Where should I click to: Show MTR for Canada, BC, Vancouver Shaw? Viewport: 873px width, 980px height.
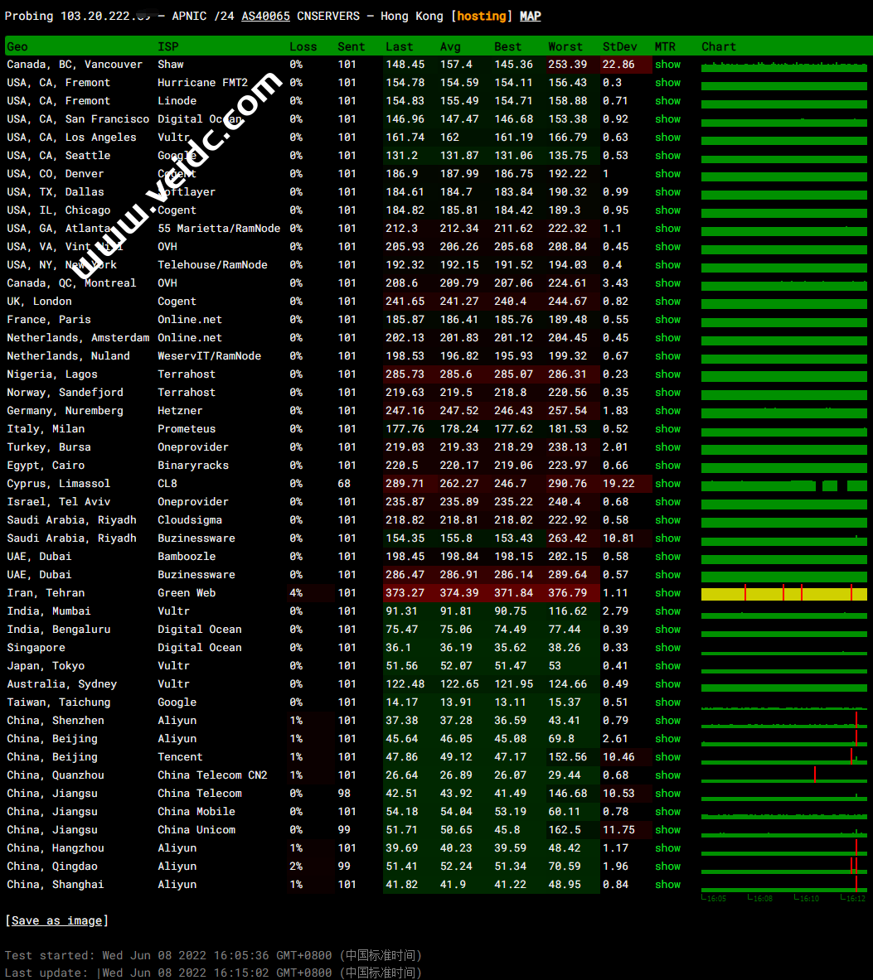[668, 65]
